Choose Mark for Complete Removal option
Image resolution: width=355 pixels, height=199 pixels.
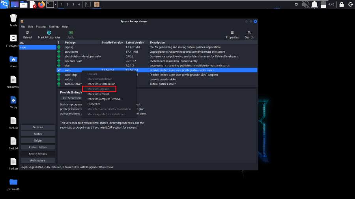105,99
